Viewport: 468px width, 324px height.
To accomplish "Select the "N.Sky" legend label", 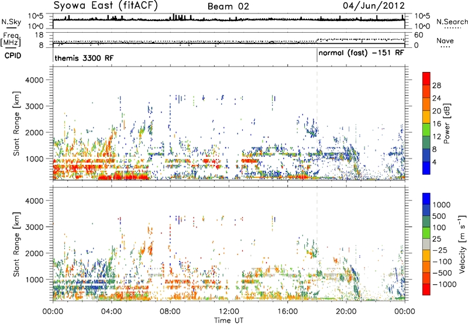I will pos(11,22).
